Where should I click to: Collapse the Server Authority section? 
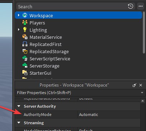tap(19, 106)
